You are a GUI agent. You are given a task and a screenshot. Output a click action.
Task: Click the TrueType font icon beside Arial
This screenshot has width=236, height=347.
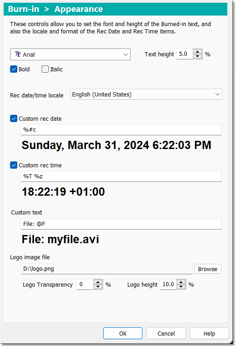click(18, 54)
